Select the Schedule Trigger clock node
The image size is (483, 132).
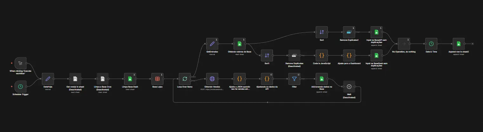point(20,86)
